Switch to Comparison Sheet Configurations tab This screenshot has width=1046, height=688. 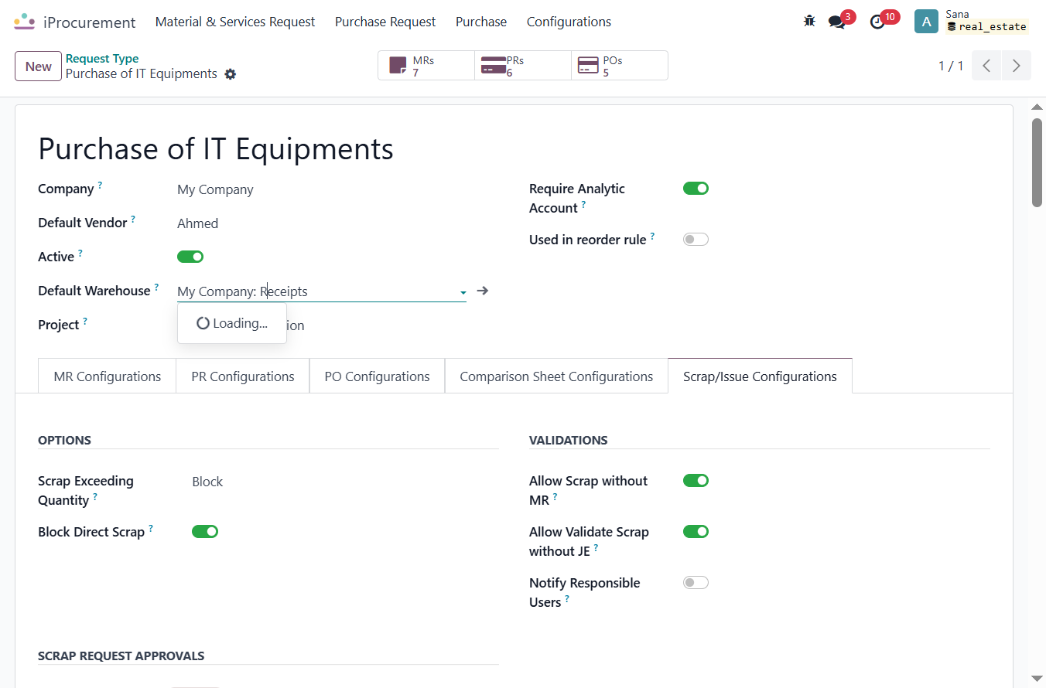point(556,376)
